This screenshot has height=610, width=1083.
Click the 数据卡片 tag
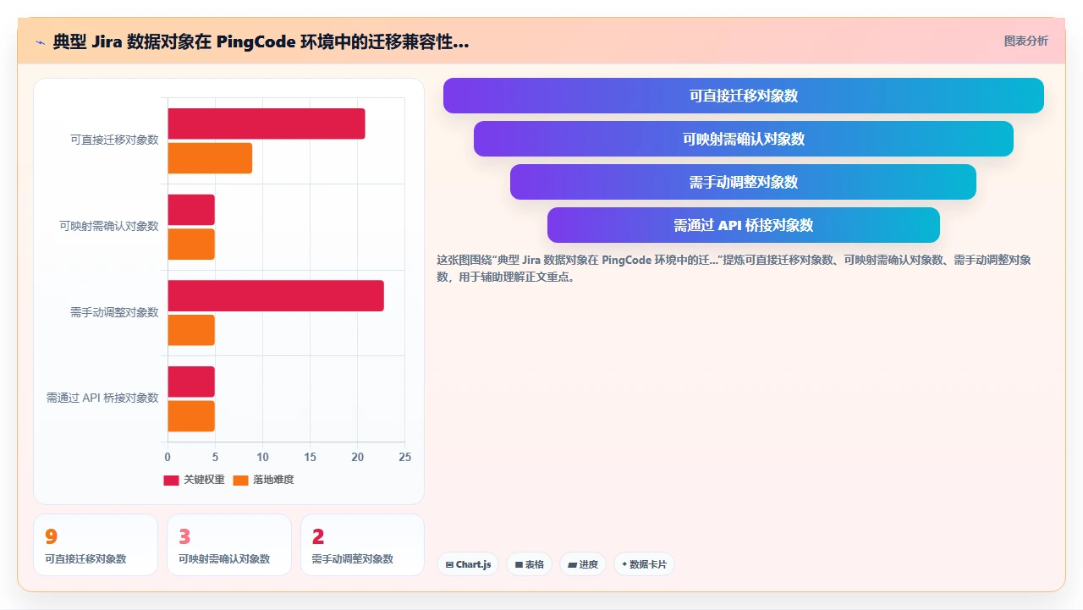click(x=644, y=564)
